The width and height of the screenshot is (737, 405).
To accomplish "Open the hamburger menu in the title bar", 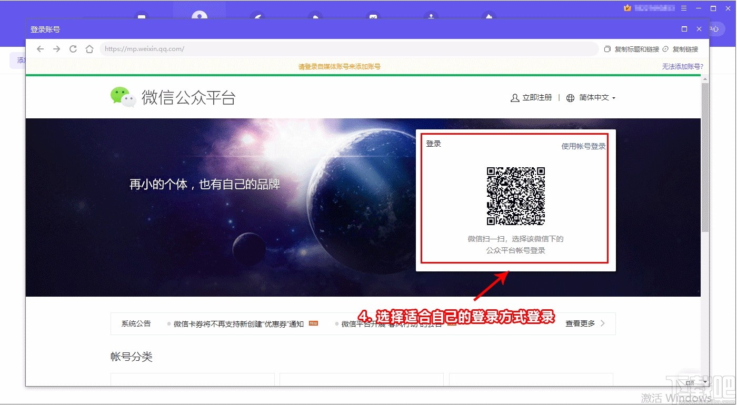I will (683, 8).
